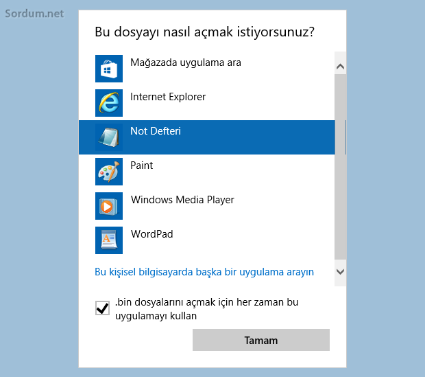Viewport: 425px width, 377px height.
Task: Confirm with the Tamam button
Action: click(x=261, y=340)
